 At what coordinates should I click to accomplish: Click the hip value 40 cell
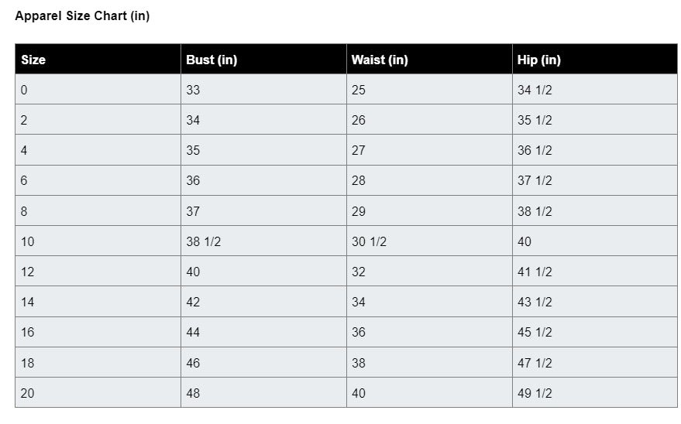tap(525, 241)
